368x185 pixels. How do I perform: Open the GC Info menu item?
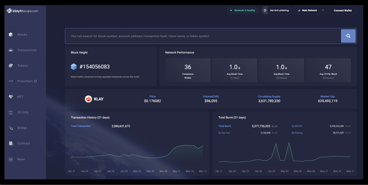tap(23, 112)
